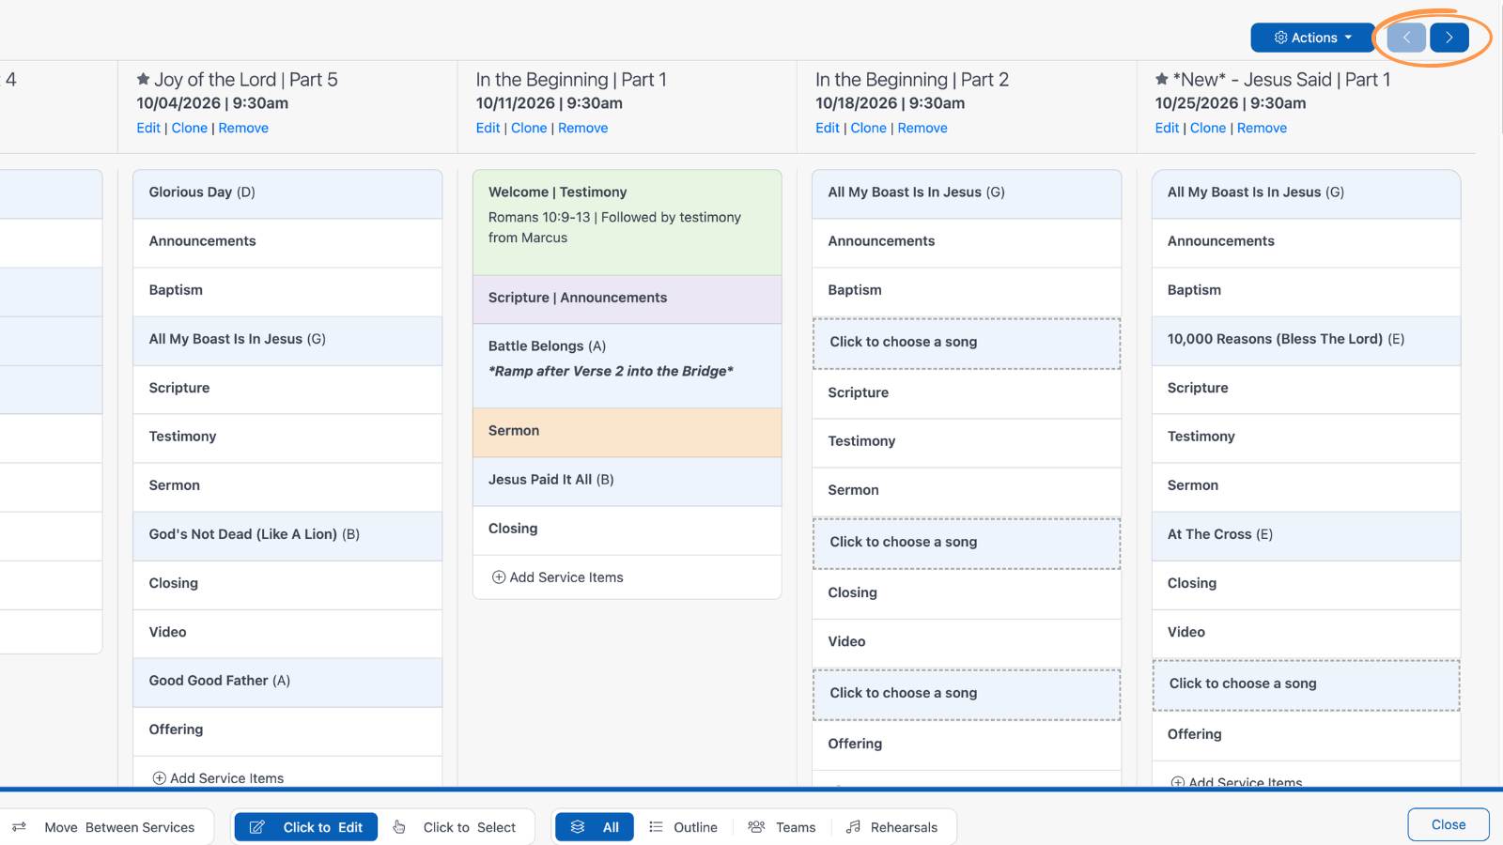Click the plus icon in In the Beginning Part 1
Image resolution: width=1503 pixels, height=845 pixels.
[499, 577]
